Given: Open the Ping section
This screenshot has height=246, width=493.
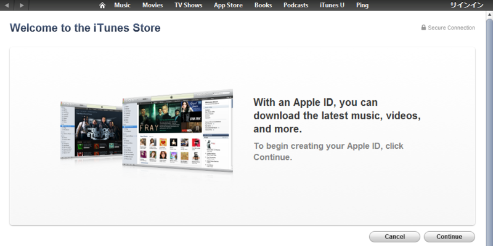Looking at the screenshot, I should pyautogui.click(x=362, y=6).
